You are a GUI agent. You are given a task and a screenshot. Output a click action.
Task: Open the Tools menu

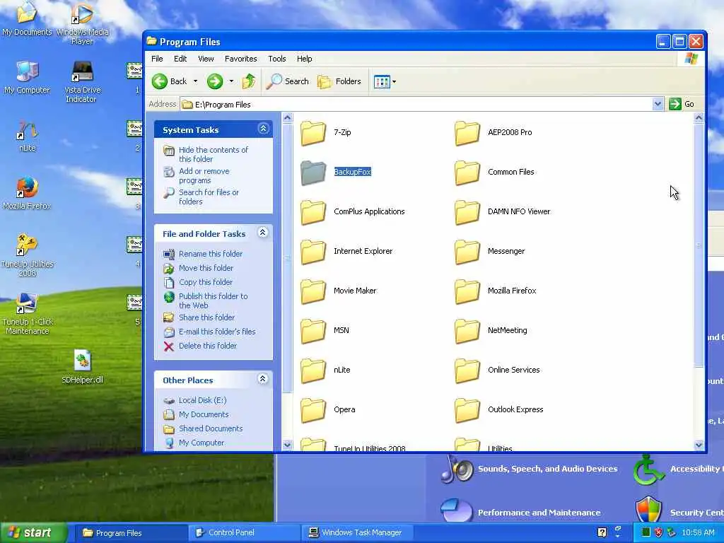276,59
